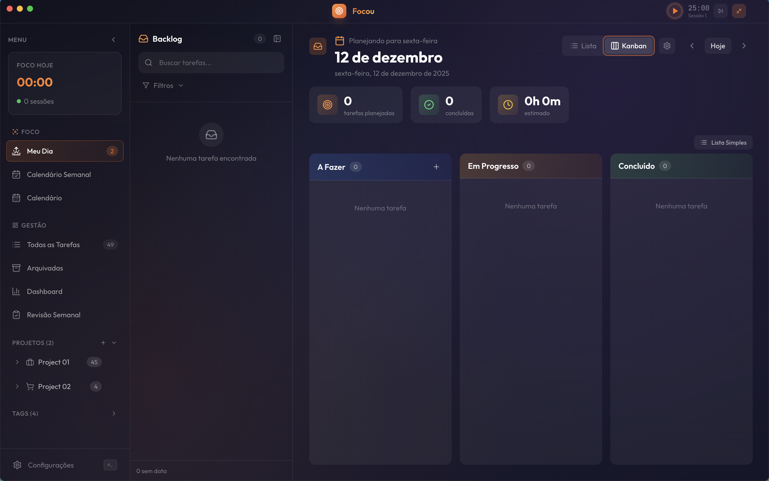Skip to next timer session
Image resolution: width=769 pixels, height=481 pixels.
720,11
